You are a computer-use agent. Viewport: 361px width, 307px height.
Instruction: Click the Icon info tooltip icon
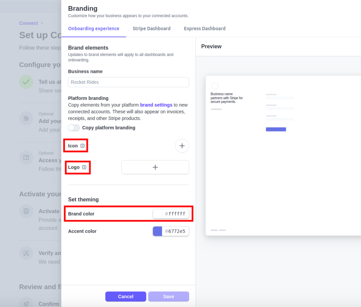82,146
